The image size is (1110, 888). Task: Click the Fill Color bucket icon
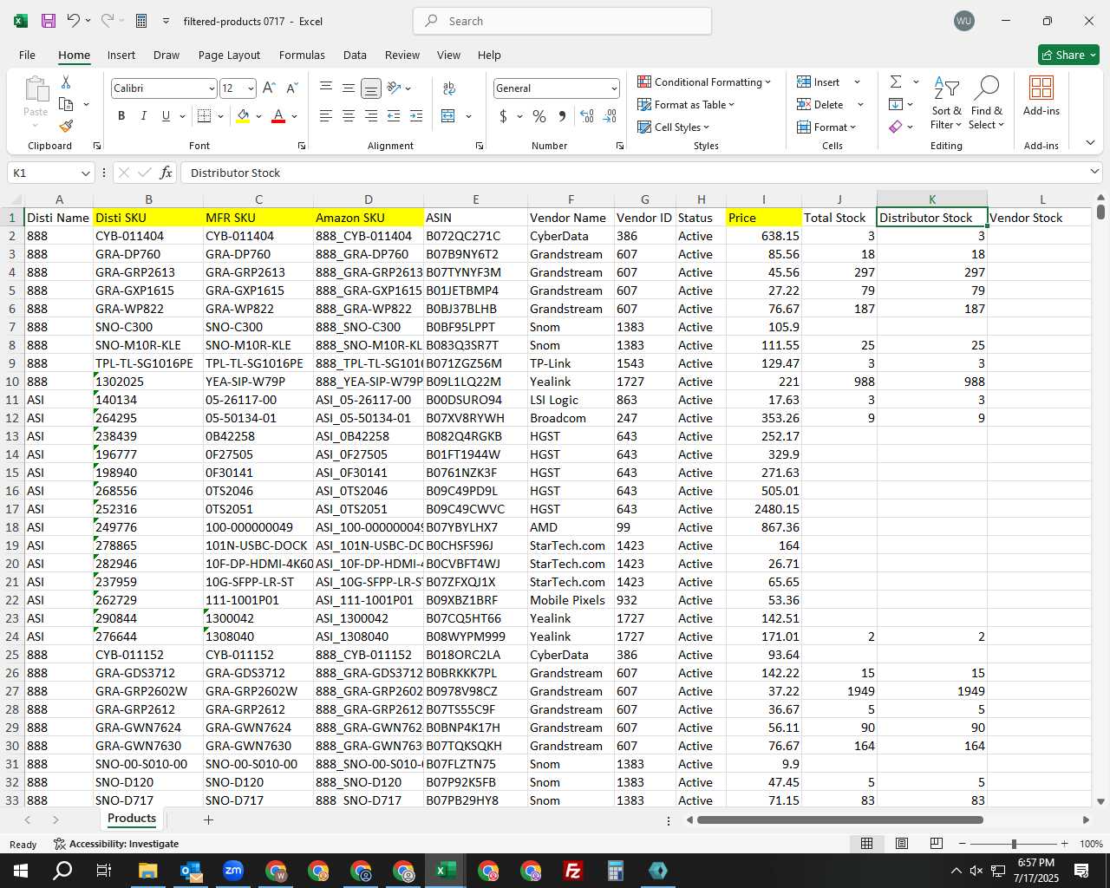[x=243, y=116]
